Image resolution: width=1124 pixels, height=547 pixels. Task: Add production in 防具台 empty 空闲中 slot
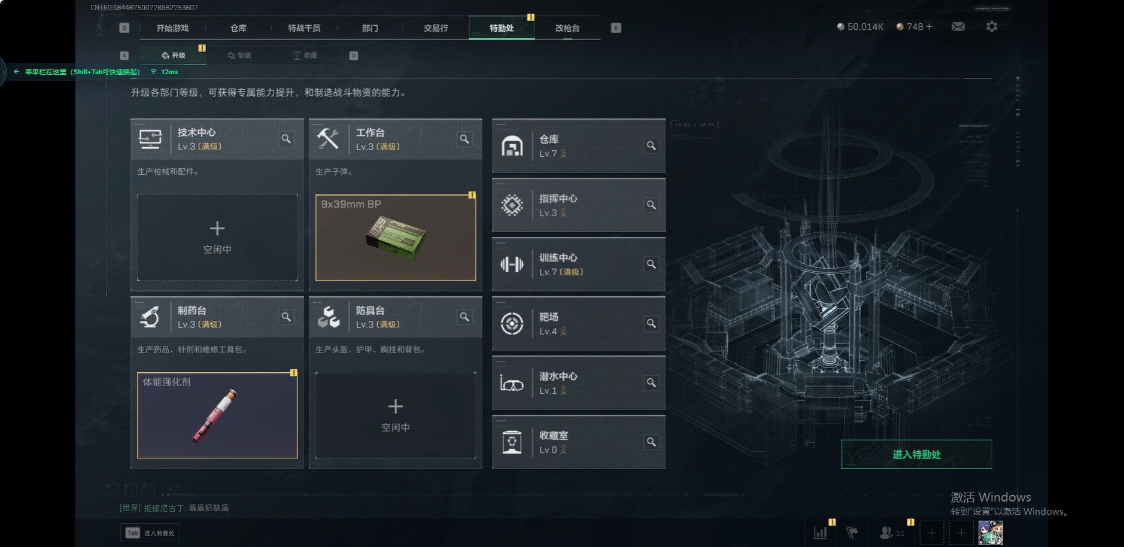click(396, 415)
